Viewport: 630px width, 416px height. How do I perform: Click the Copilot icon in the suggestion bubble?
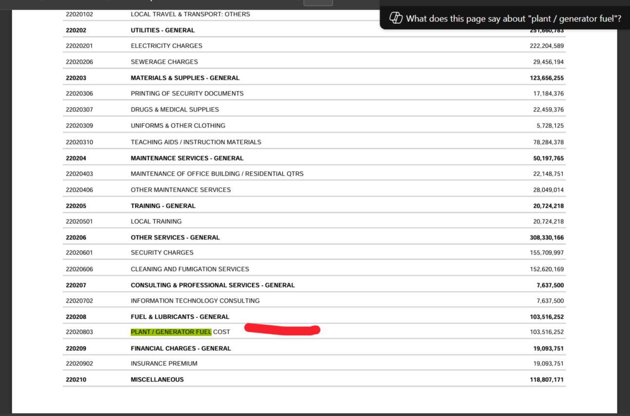tap(396, 18)
